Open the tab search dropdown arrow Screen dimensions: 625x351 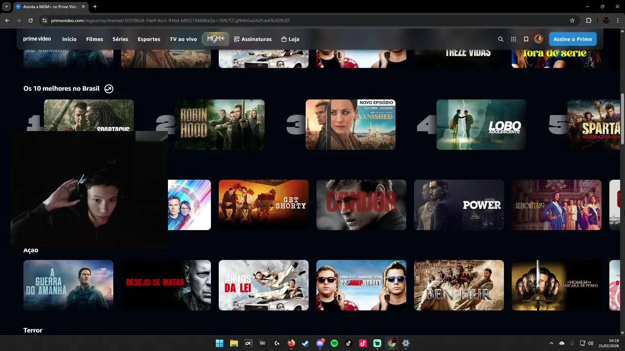pyautogui.click(x=6, y=6)
